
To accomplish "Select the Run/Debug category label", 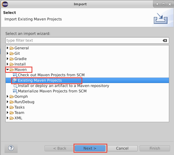I will pos(24,102).
